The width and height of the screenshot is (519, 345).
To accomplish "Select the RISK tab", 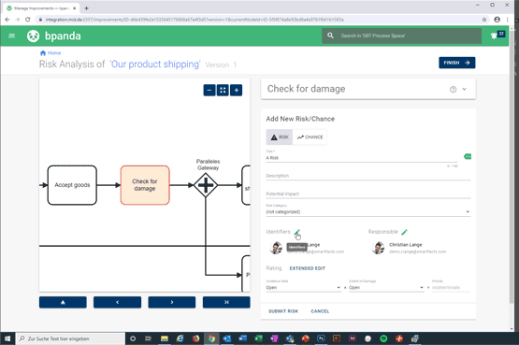I will tap(280, 137).
